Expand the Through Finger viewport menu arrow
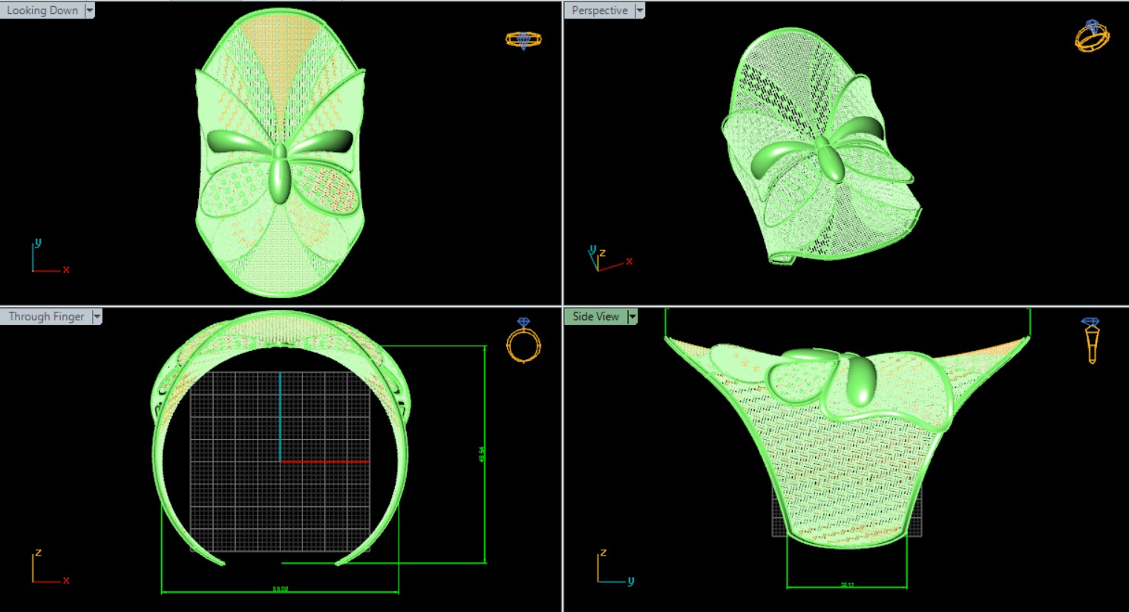The height and width of the screenshot is (612, 1129). (96, 317)
